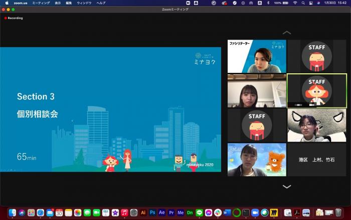351x220 pixels.
Task: Open Safari from the dock
Action: tap(41, 212)
